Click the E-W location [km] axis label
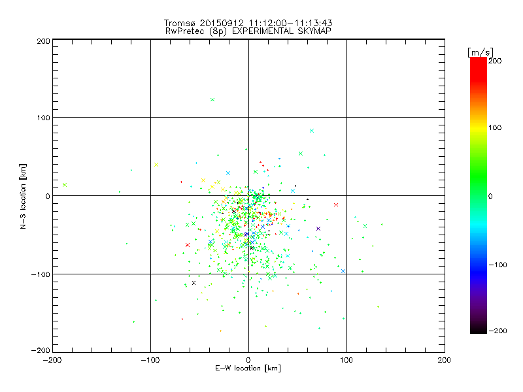This screenshot has width=523, height=392. 248,368
